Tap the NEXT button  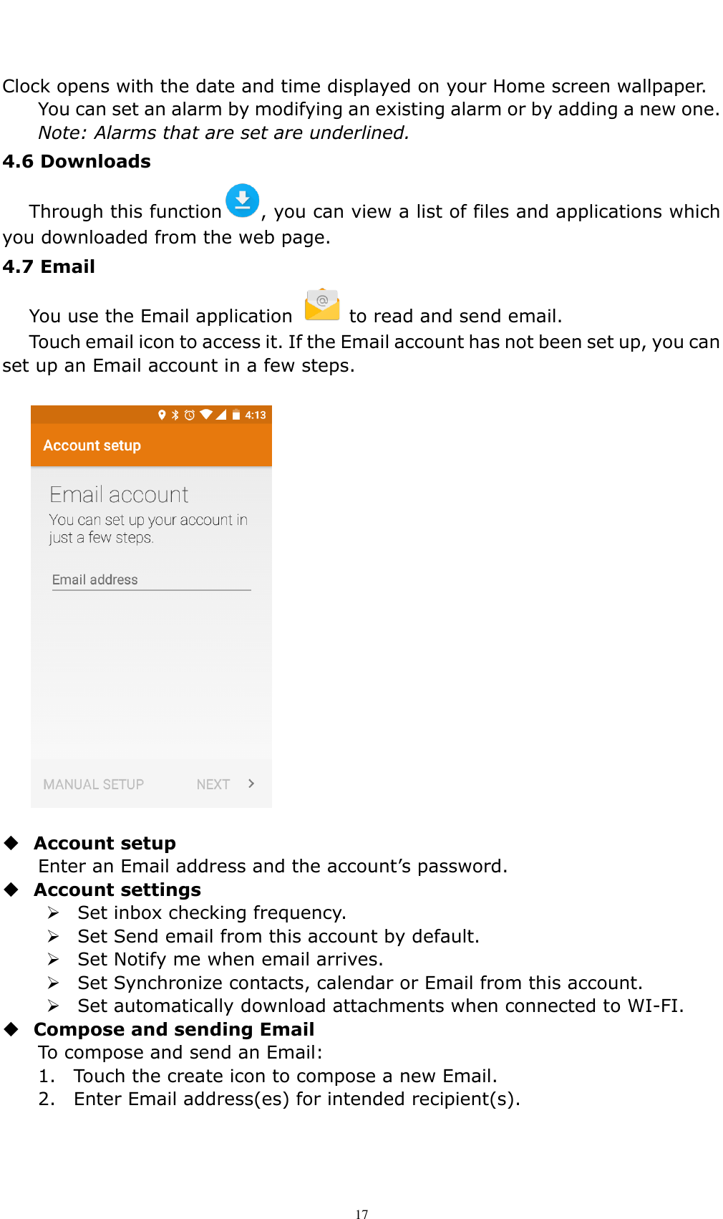click(213, 784)
